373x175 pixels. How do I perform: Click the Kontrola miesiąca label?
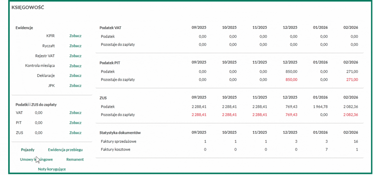pyautogui.click(x=40, y=66)
